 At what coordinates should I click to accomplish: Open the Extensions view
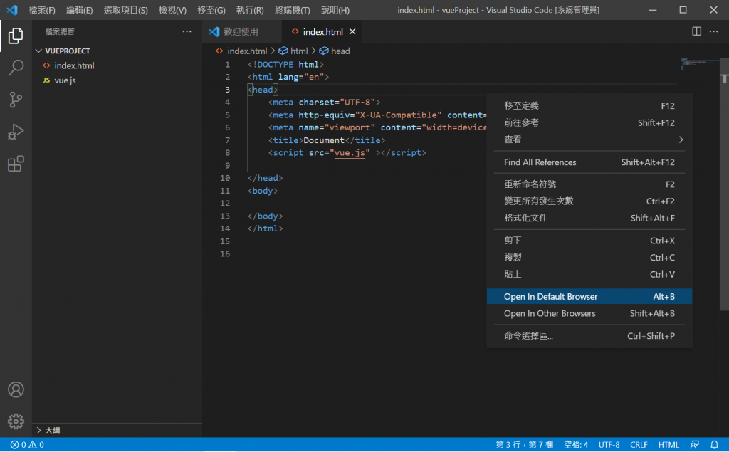(x=16, y=164)
